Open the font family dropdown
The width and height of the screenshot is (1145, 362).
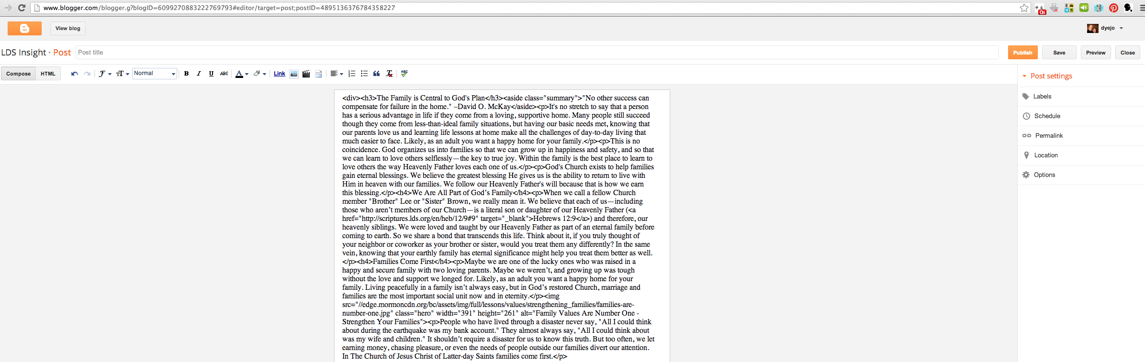click(x=104, y=74)
